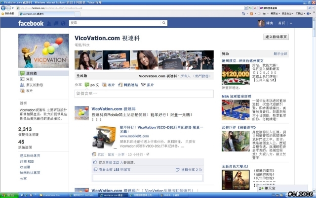Click the Report Page link in sidebar

pyautogui.click(x=30, y=173)
